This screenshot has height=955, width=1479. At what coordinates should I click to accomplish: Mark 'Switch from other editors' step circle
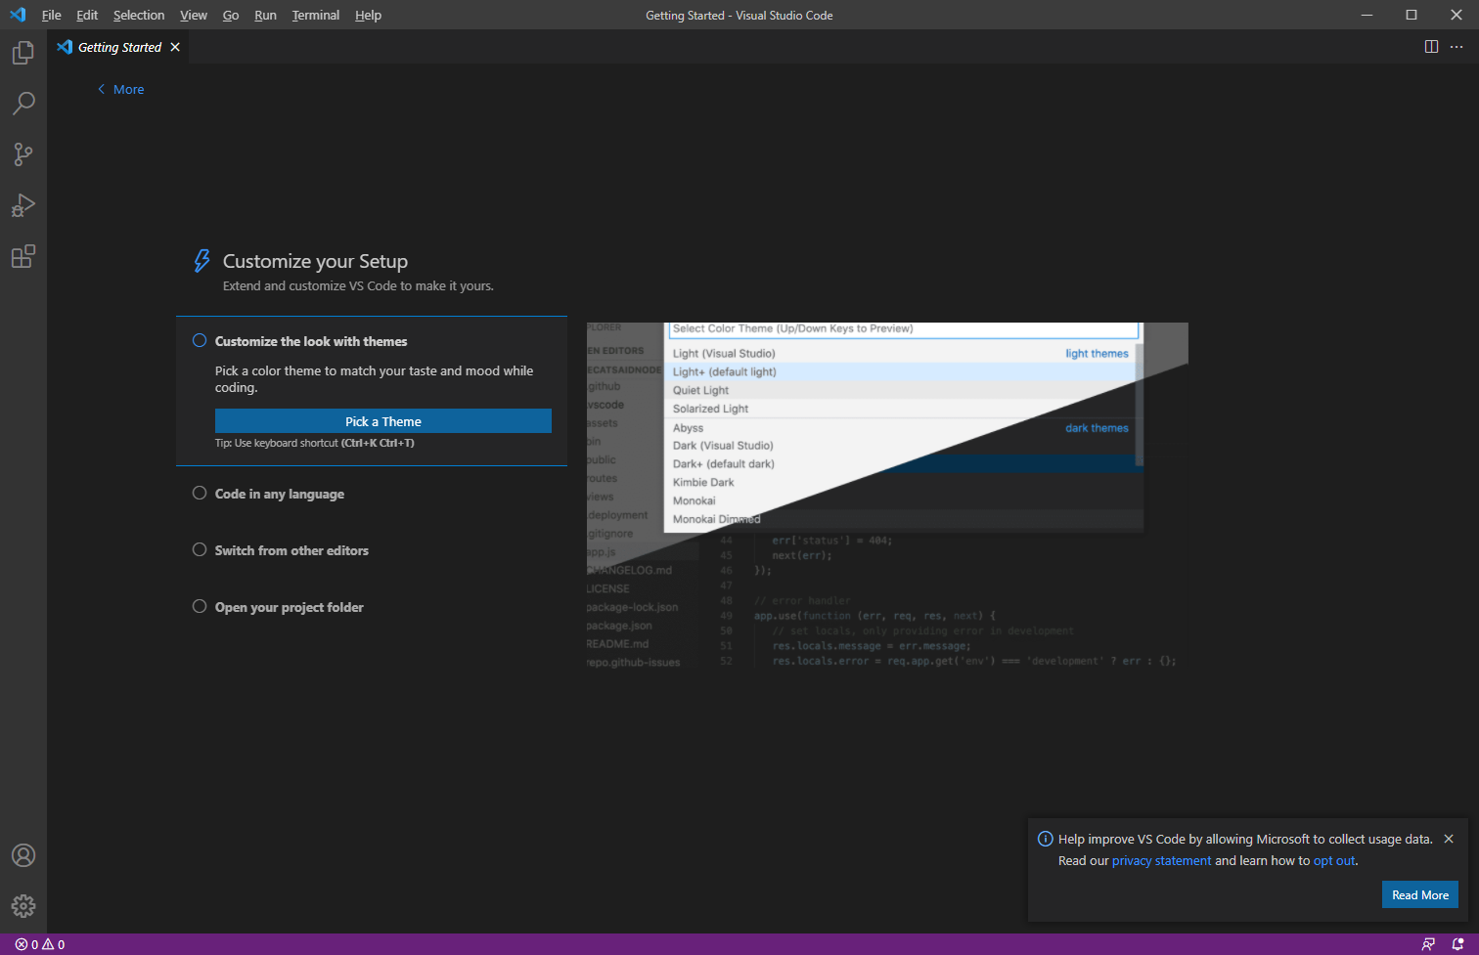click(200, 550)
